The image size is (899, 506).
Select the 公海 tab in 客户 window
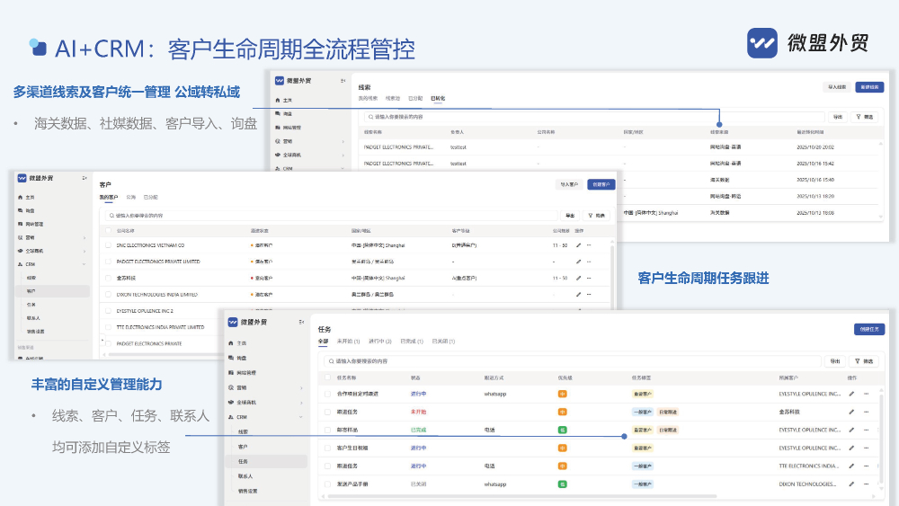130,197
